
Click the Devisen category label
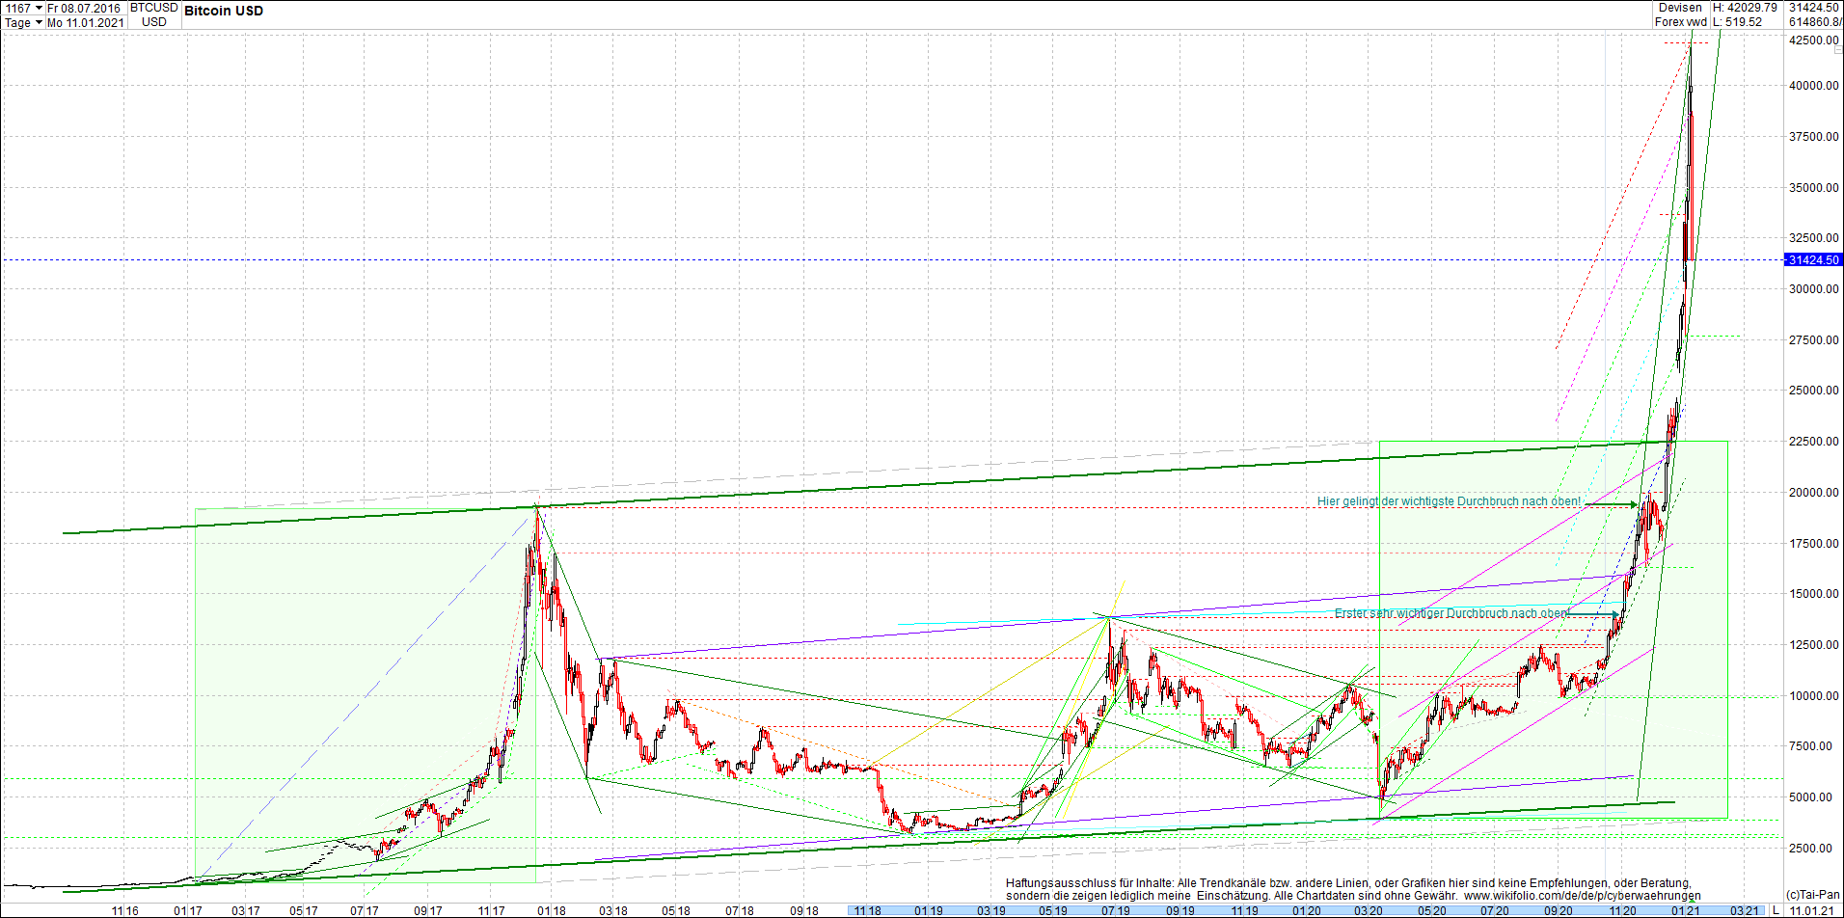tap(1680, 8)
